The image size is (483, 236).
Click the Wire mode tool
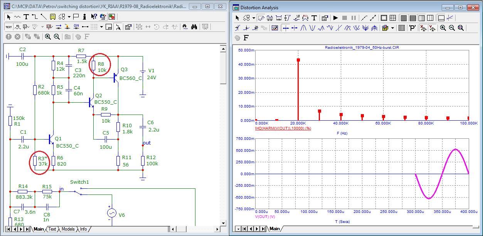pos(35,17)
